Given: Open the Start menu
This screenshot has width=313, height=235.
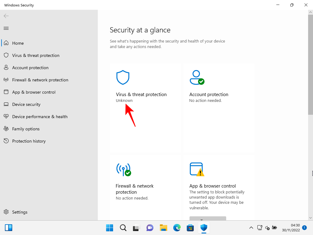Looking at the screenshot, I should (109, 228).
